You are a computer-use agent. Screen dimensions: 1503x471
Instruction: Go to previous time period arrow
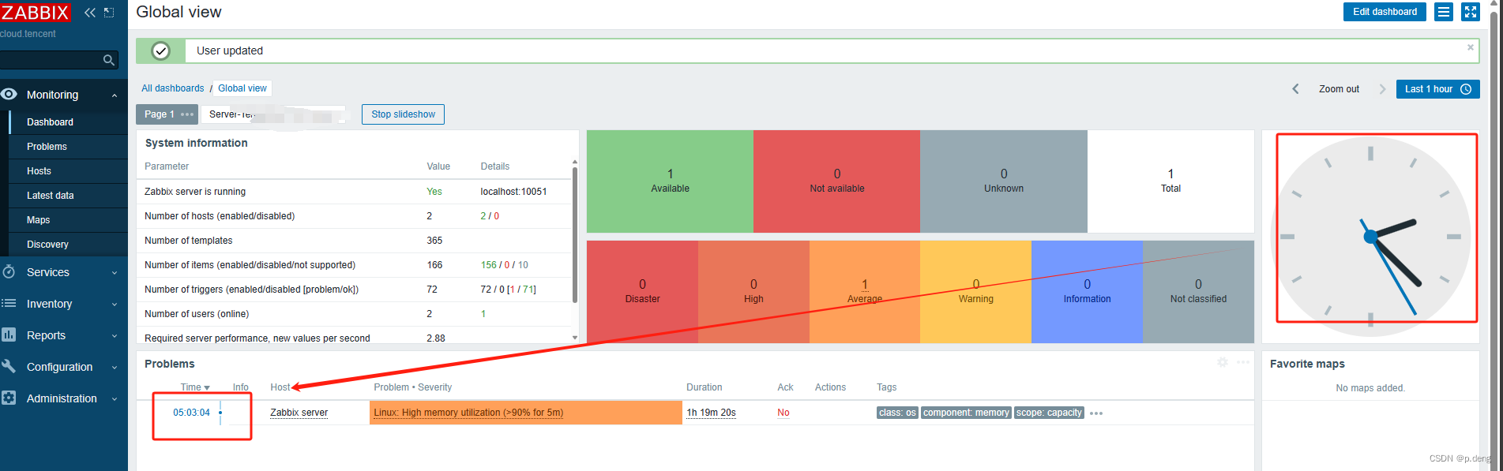1295,89
